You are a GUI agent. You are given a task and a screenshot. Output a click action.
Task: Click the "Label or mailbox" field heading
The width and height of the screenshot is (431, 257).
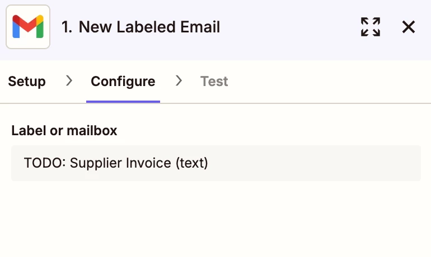(64, 131)
